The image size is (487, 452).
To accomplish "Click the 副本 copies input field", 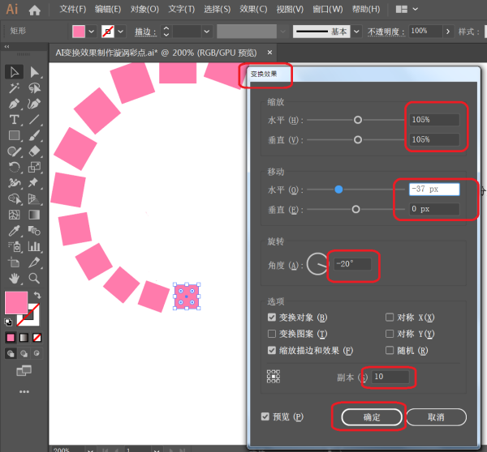I will (x=390, y=377).
